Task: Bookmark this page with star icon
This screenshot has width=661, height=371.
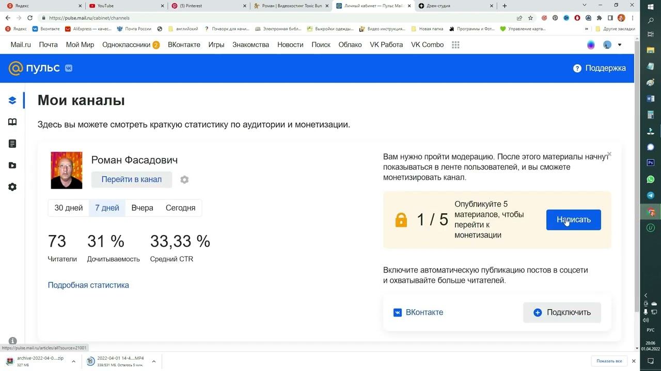Action: pos(530,18)
